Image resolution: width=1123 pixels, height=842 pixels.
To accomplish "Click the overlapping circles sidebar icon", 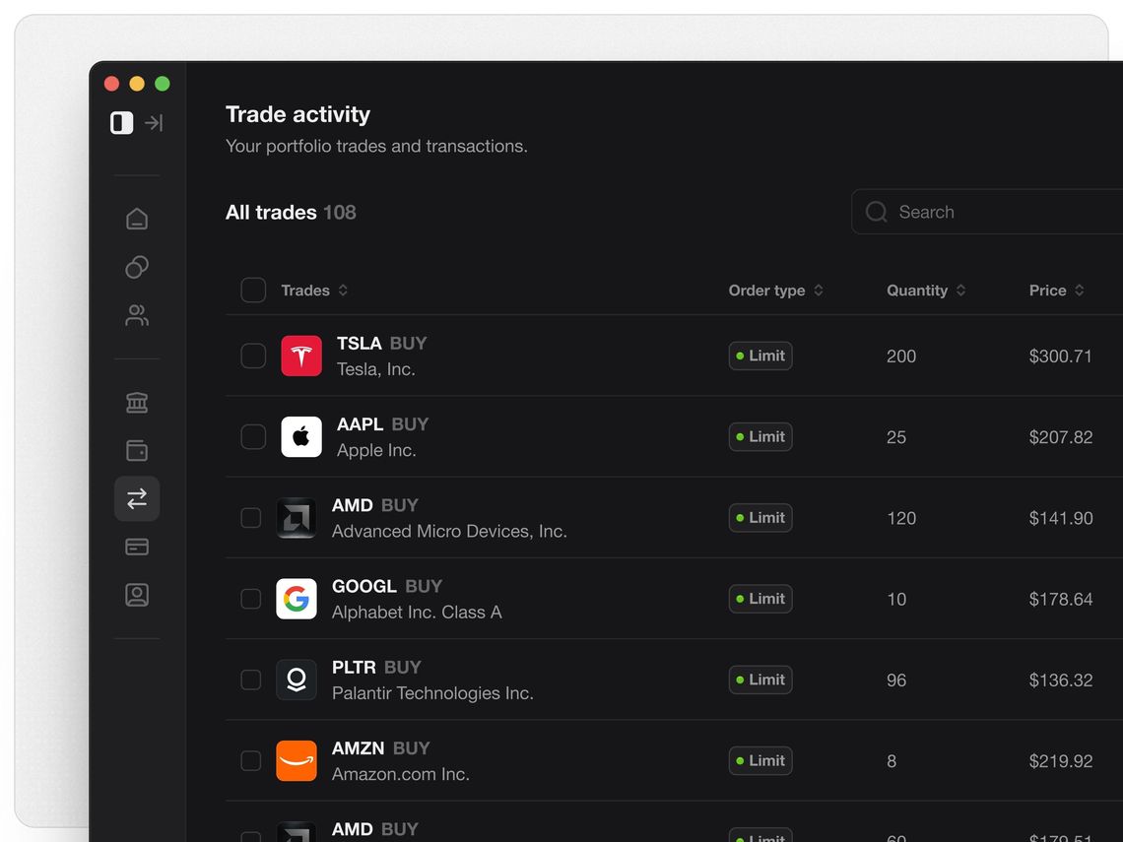I will pos(137,267).
